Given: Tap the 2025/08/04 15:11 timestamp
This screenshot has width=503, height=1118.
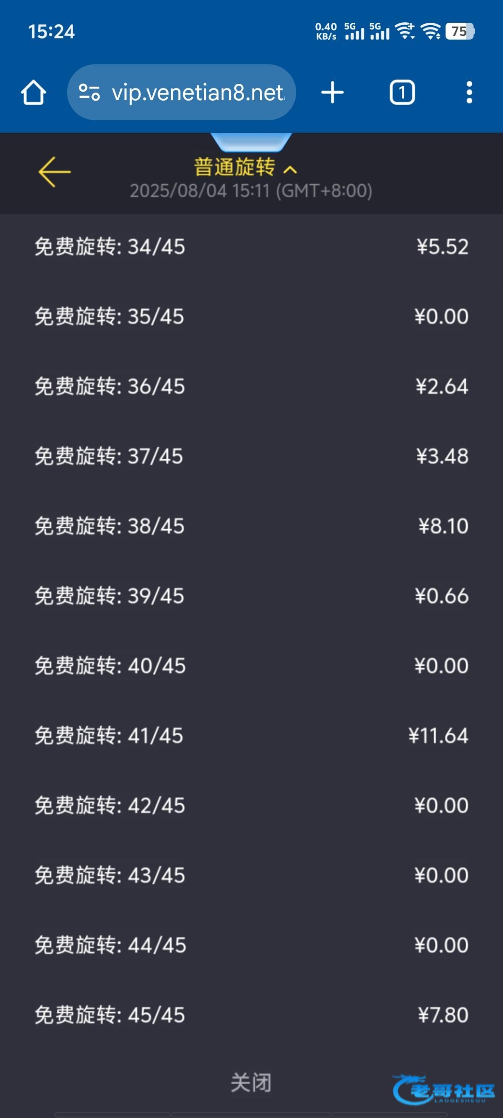Looking at the screenshot, I should pyautogui.click(x=251, y=191).
